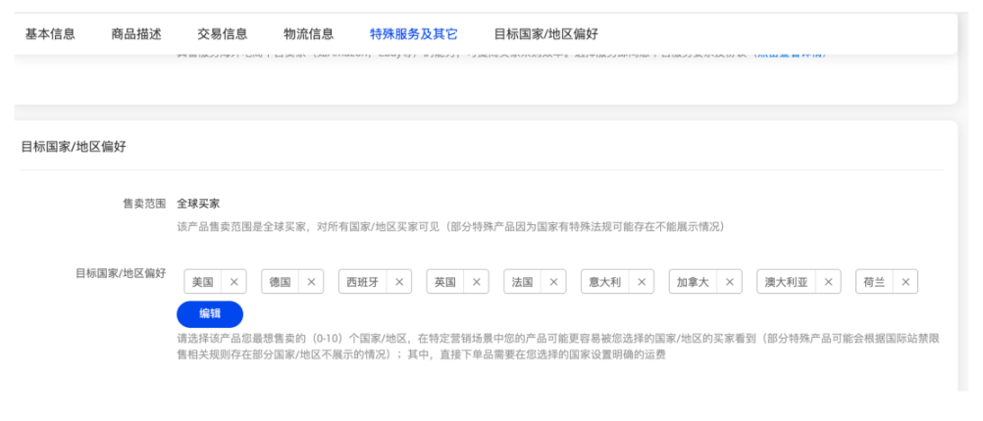
Task: Remove the 英国 country tag
Action: click(x=477, y=282)
